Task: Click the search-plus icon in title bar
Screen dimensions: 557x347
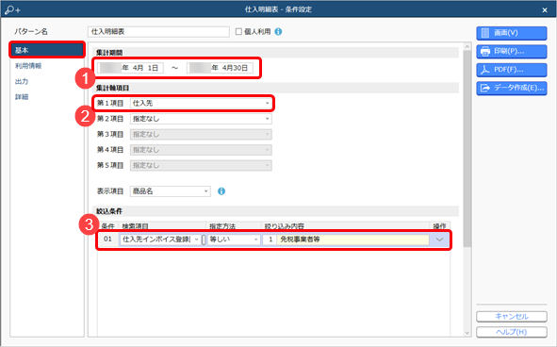Action: click(12, 10)
